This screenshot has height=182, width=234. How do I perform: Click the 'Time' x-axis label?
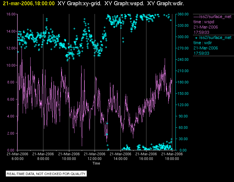coord(96,163)
